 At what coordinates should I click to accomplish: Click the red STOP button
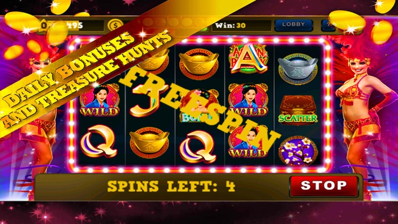324,186
